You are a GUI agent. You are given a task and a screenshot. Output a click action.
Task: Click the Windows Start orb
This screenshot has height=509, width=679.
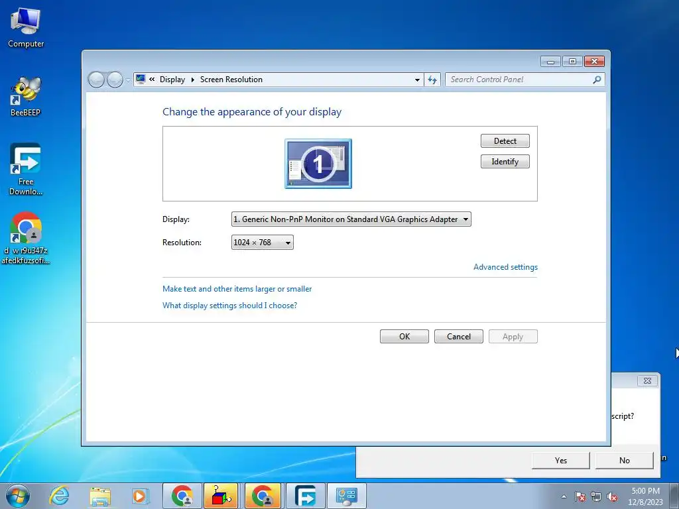18,496
